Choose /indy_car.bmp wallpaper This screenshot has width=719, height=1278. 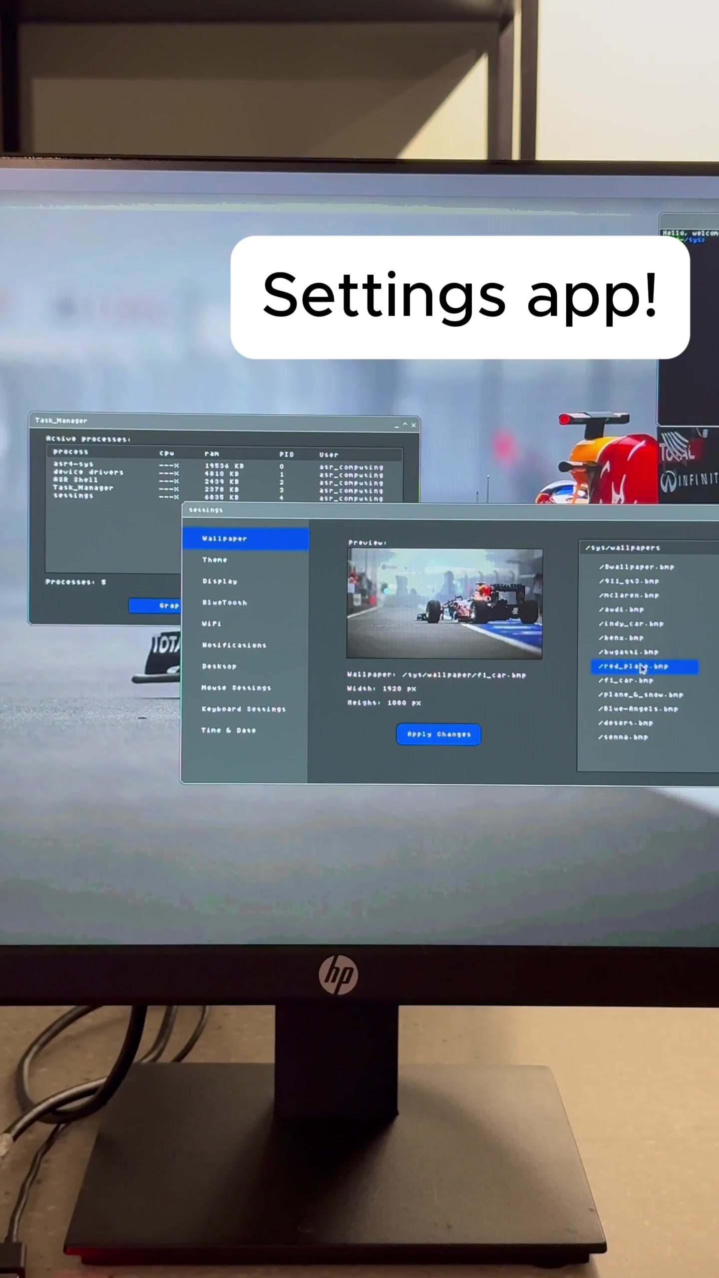click(x=632, y=624)
